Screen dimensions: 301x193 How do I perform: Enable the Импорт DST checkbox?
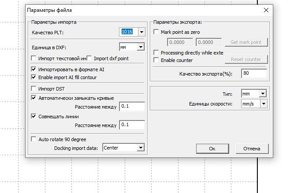click(x=34, y=89)
